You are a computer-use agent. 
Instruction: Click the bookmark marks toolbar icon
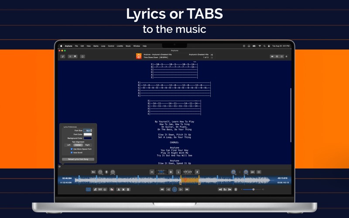click(75, 57)
